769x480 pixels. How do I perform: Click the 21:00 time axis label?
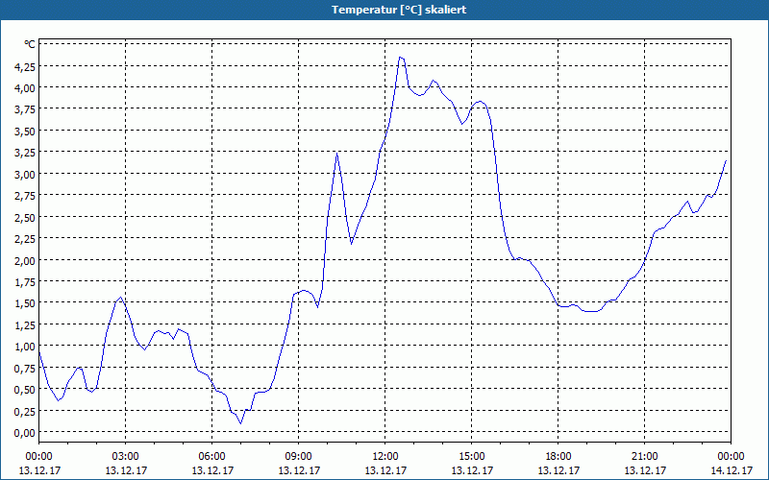pyautogui.click(x=644, y=457)
